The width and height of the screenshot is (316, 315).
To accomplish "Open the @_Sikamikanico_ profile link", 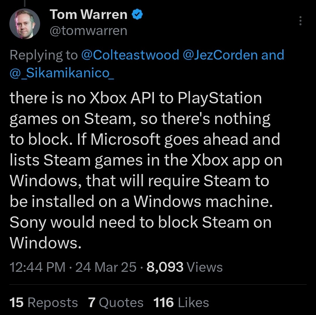I will tap(62, 73).
